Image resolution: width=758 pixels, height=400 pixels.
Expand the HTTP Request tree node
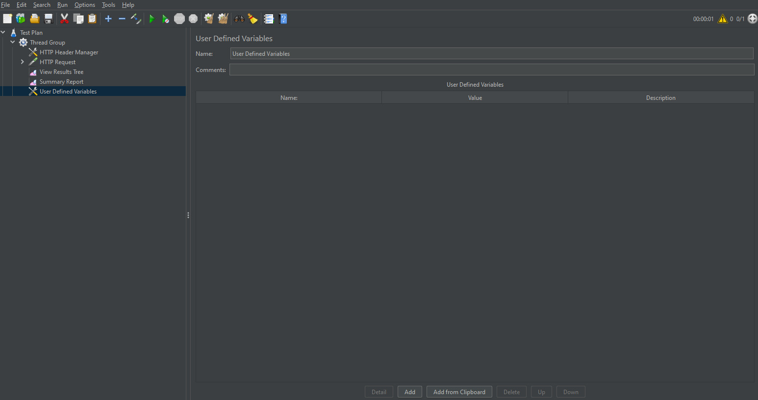23,62
